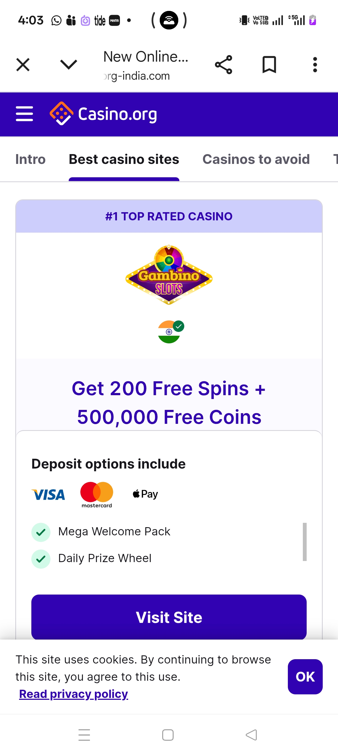
Task: Open the hamburger navigation menu
Action: pyautogui.click(x=24, y=114)
